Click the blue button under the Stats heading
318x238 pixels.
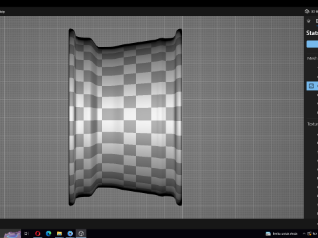click(312, 44)
